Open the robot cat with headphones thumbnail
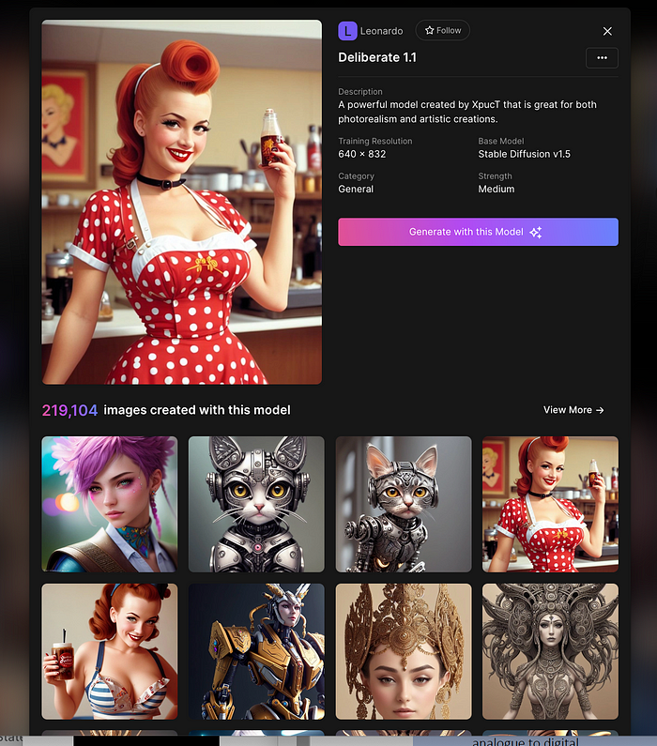657x746 pixels. (x=256, y=504)
